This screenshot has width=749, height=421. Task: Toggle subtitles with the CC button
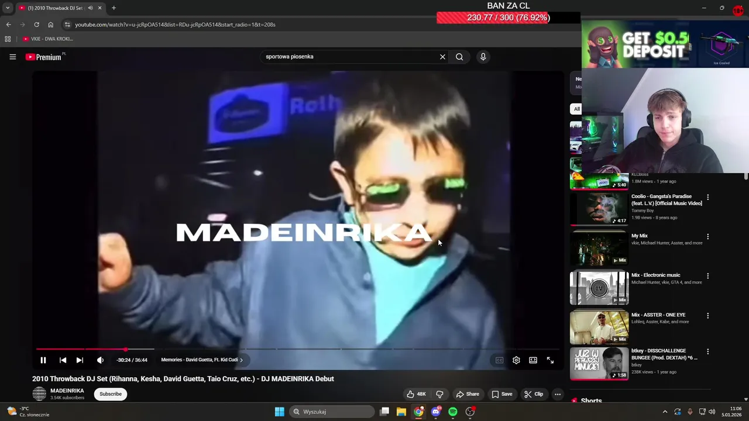click(x=499, y=360)
